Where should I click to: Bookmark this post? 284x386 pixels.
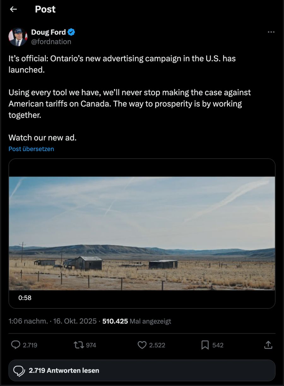coord(205,345)
